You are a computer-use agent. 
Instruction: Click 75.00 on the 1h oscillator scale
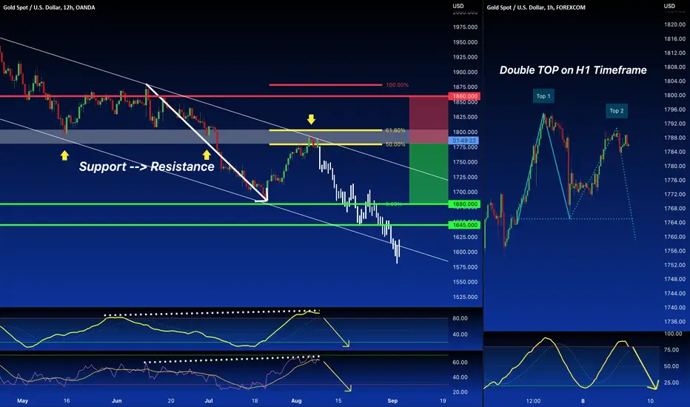[x=671, y=350]
